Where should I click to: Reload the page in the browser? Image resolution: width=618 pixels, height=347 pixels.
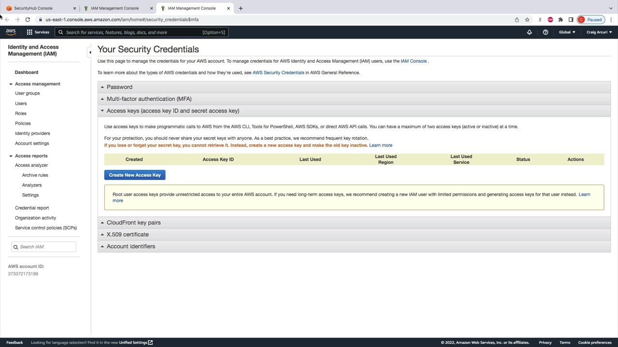point(28,20)
